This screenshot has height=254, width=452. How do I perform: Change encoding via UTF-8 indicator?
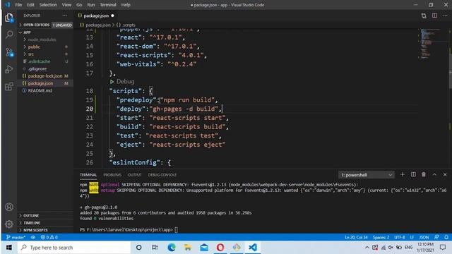tap(400, 237)
